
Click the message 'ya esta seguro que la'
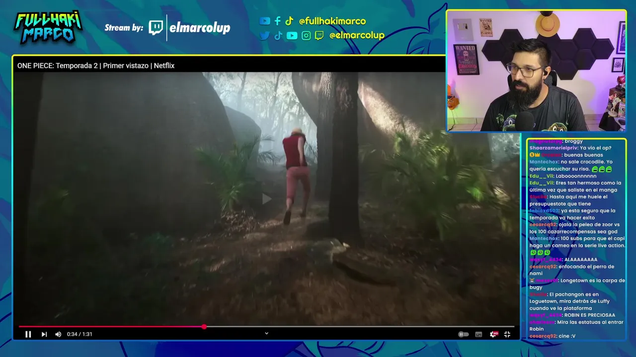[x=588, y=211]
